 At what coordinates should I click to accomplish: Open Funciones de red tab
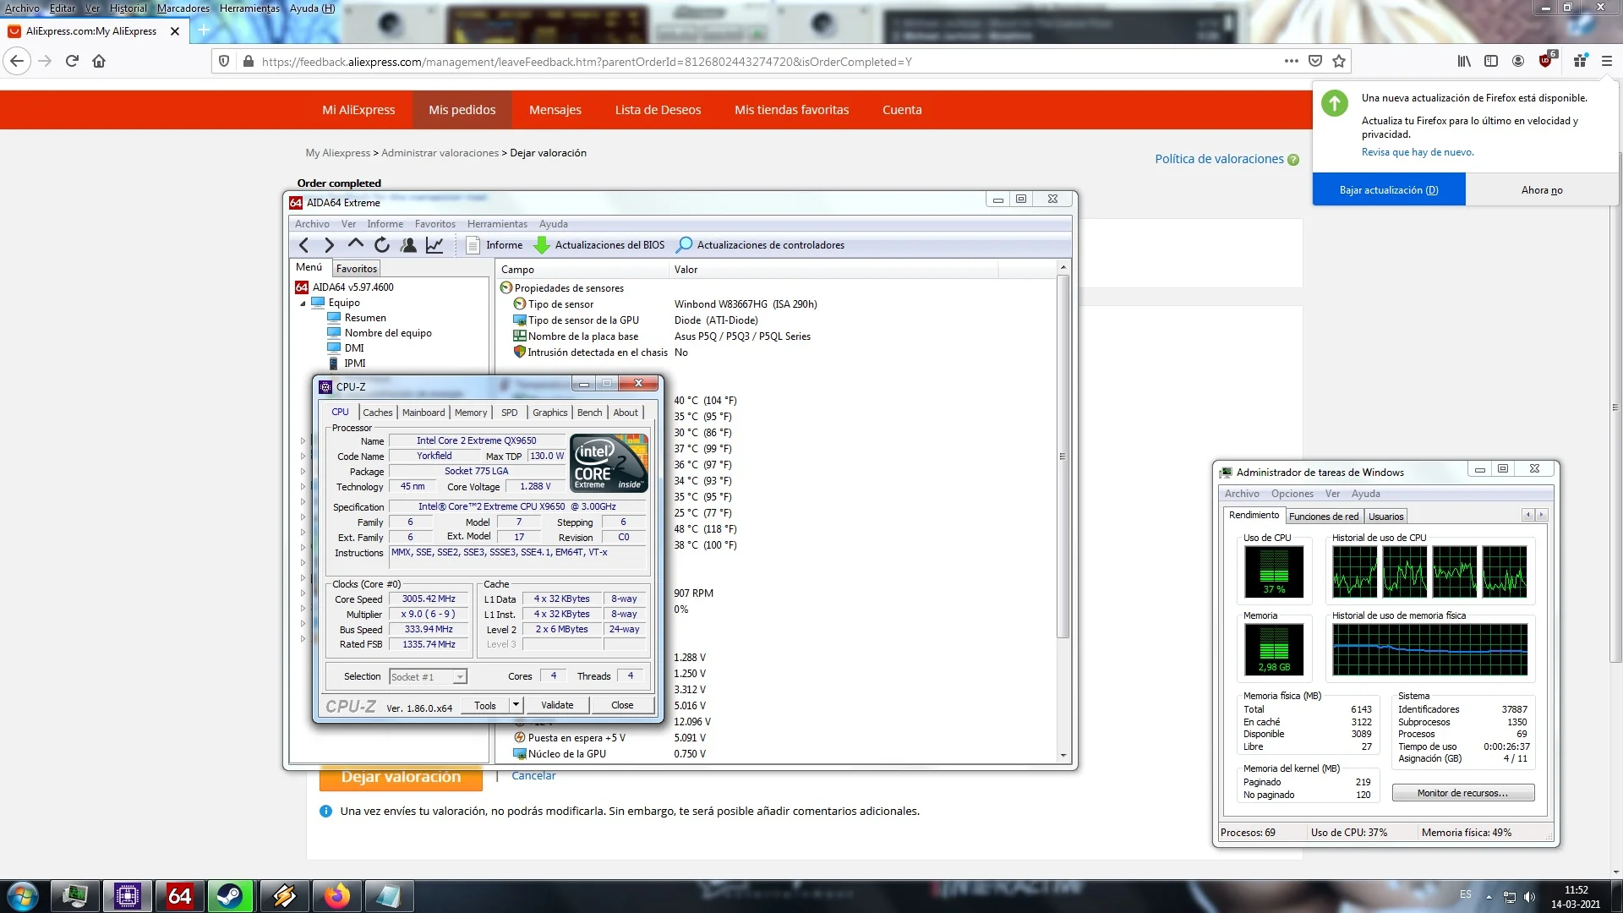coord(1324,517)
